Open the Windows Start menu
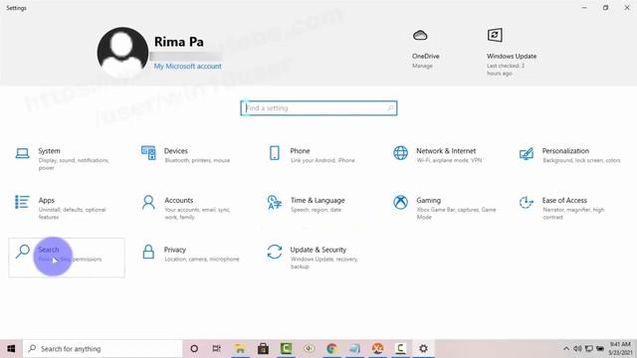This screenshot has width=637, height=358. (11, 349)
